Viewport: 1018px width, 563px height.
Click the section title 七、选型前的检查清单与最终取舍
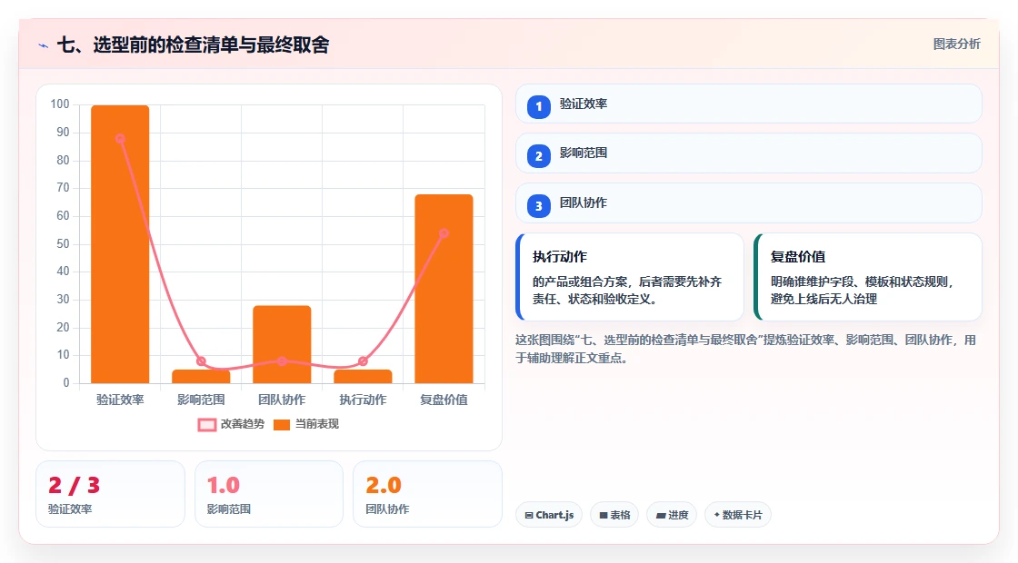pyautogui.click(x=193, y=44)
